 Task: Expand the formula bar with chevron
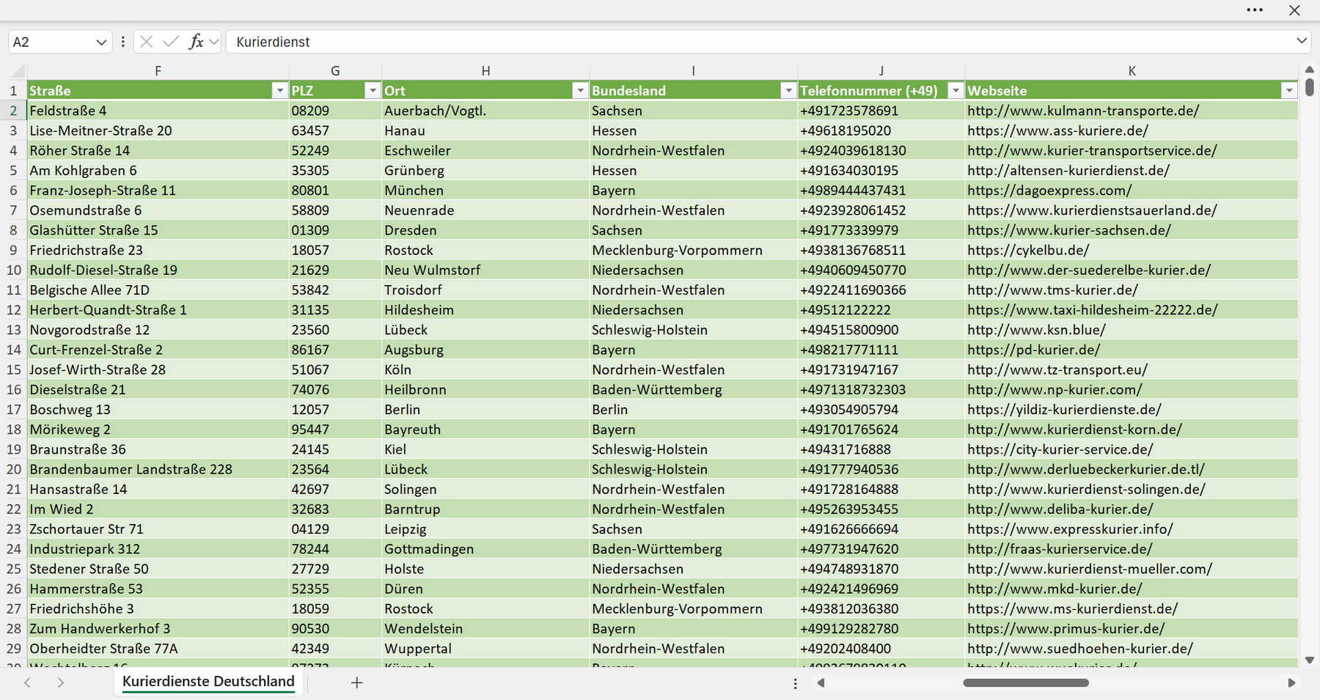pyautogui.click(x=1302, y=41)
